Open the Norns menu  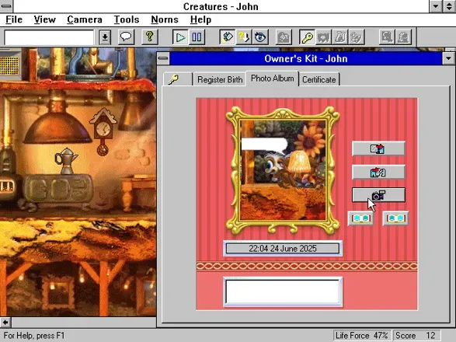(165, 19)
